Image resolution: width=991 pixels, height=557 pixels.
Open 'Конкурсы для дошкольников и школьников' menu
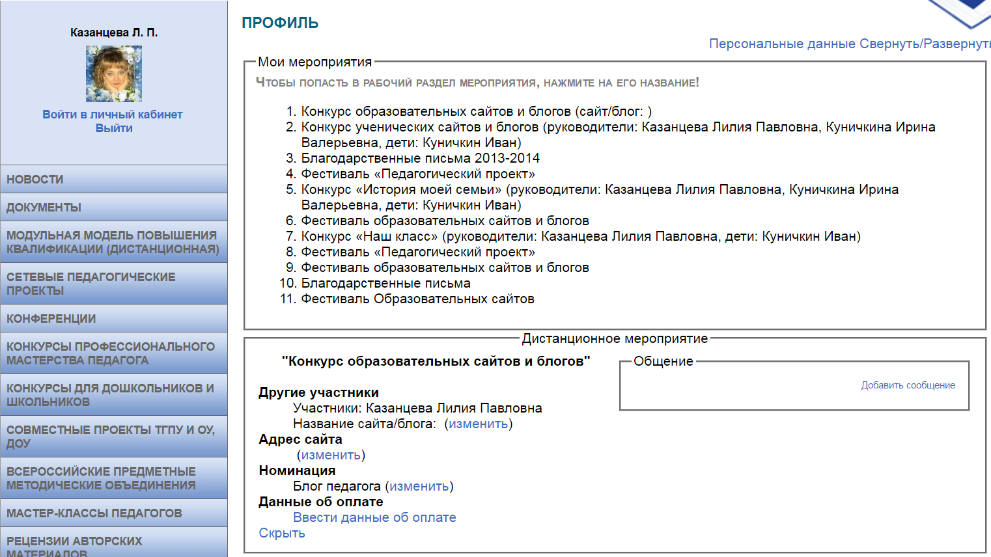click(x=114, y=395)
